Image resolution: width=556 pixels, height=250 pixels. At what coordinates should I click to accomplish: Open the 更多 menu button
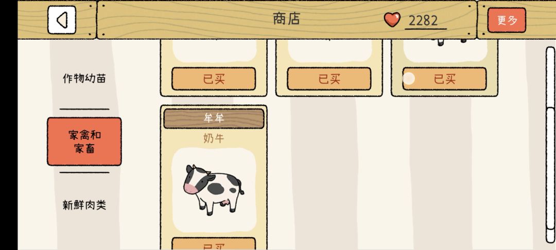pos(507,20)
